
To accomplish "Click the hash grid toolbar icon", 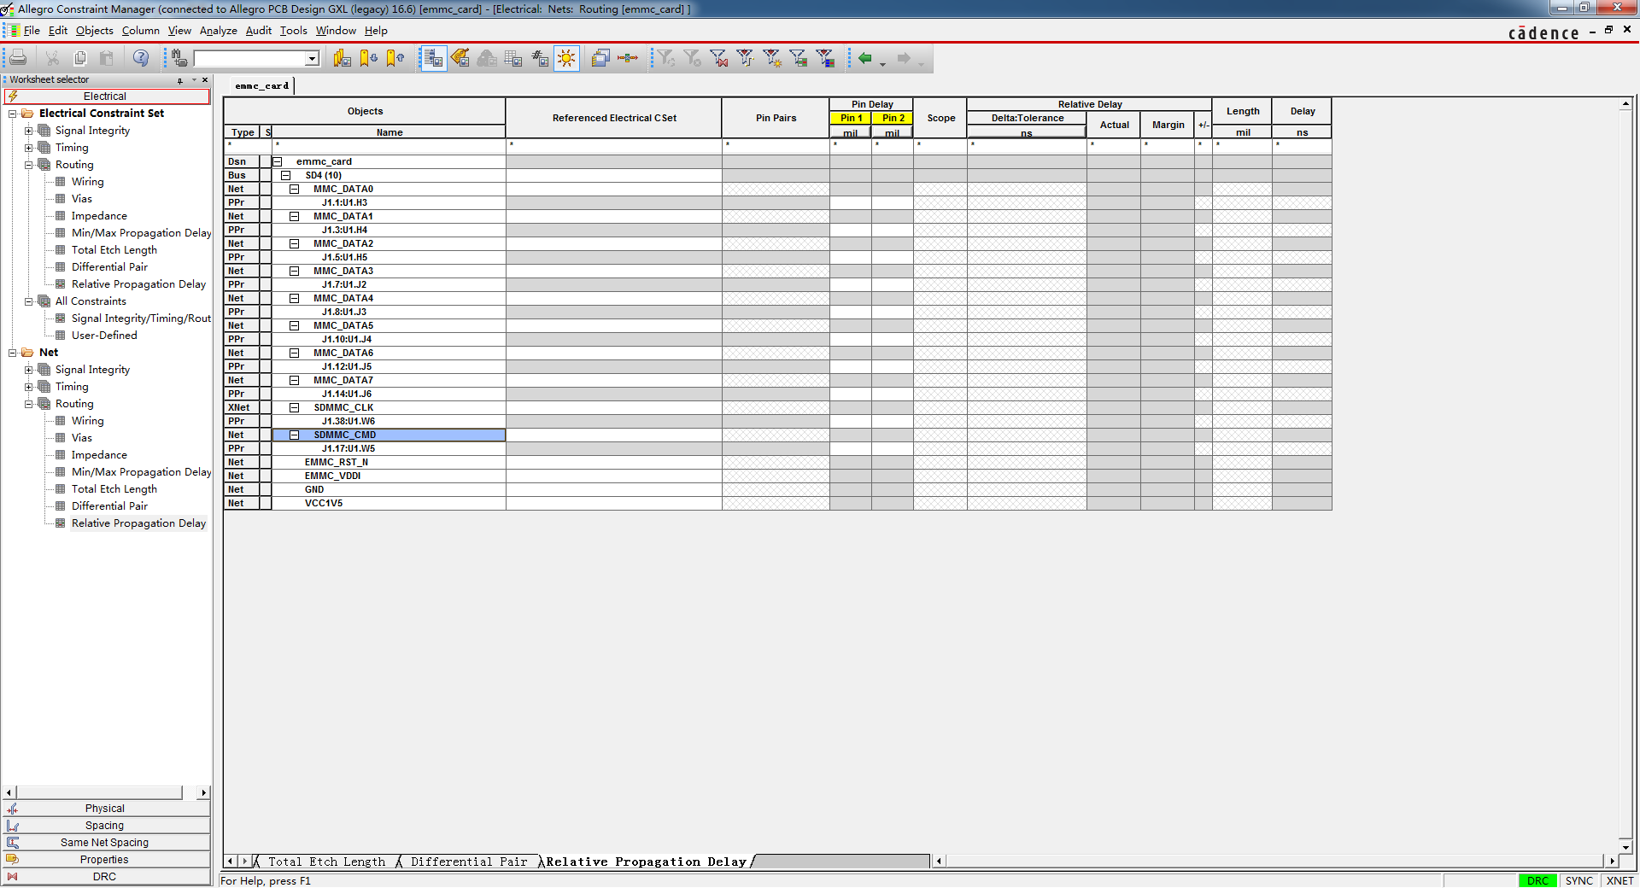I will click(x=540, y=58).
